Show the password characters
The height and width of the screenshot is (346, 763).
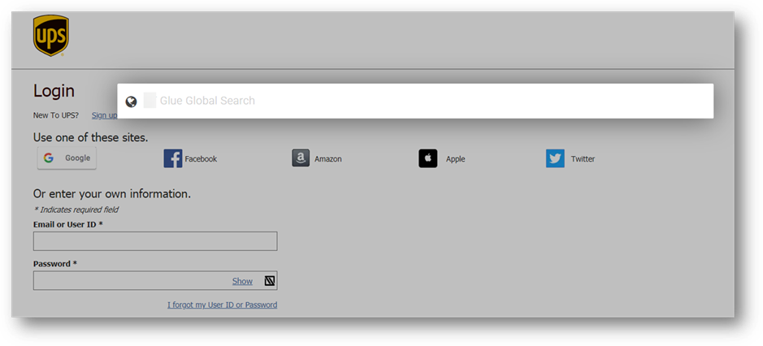click(x=242, y=281)
